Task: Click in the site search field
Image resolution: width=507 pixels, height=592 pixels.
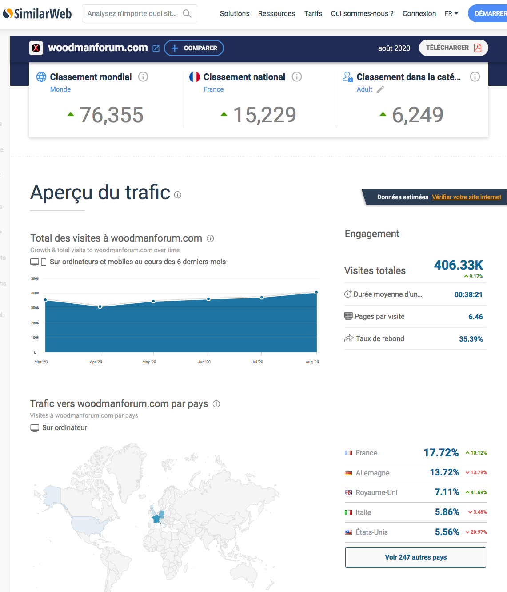Action: coord(132,14)
